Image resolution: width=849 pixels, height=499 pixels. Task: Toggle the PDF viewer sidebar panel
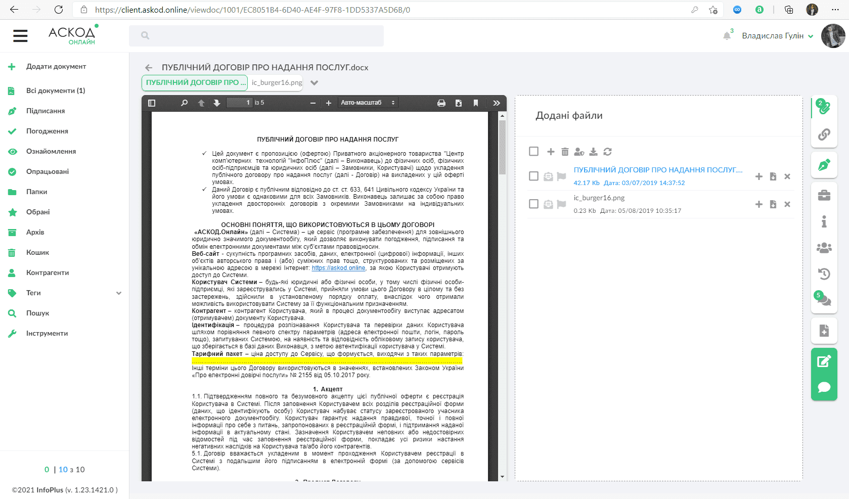(152, 103)
